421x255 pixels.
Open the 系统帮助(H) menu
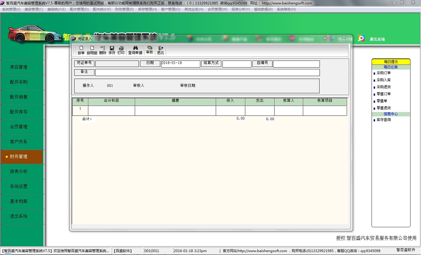pos(286,9)
